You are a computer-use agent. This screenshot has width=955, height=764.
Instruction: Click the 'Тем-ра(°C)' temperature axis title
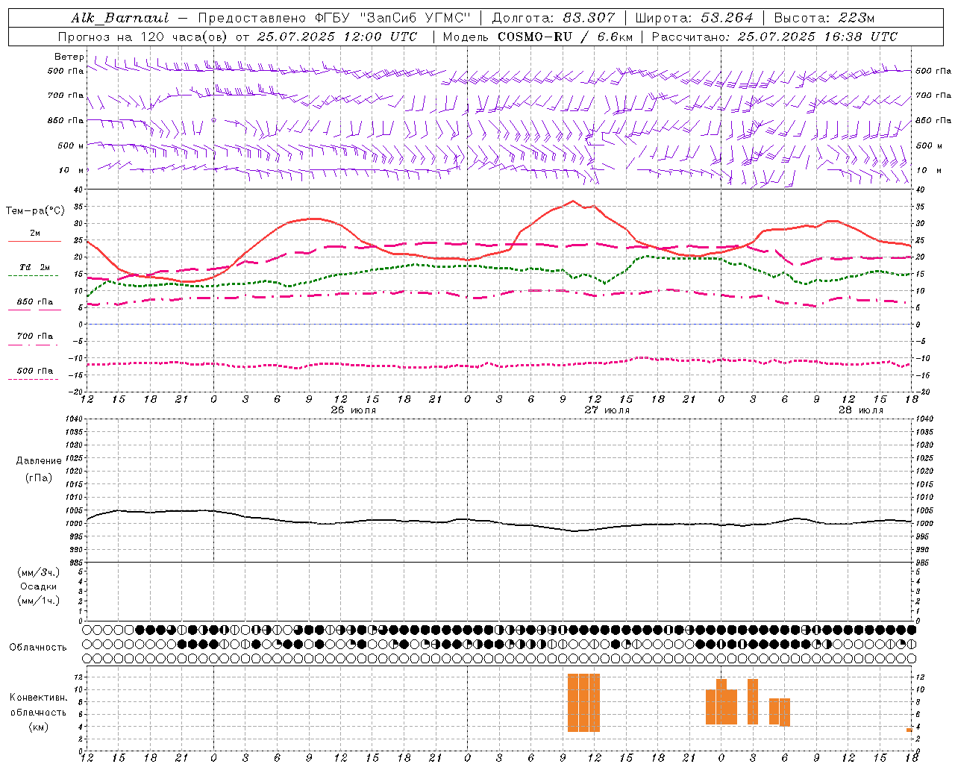[x=35, y=211]
